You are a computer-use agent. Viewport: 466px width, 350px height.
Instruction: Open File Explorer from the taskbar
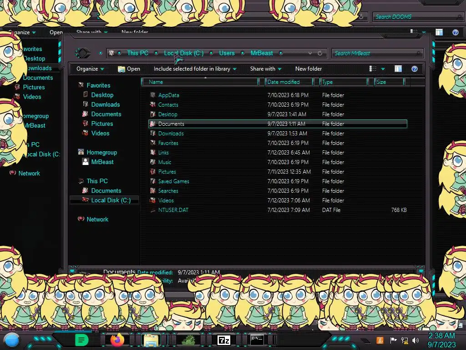[x=151, y=340]
